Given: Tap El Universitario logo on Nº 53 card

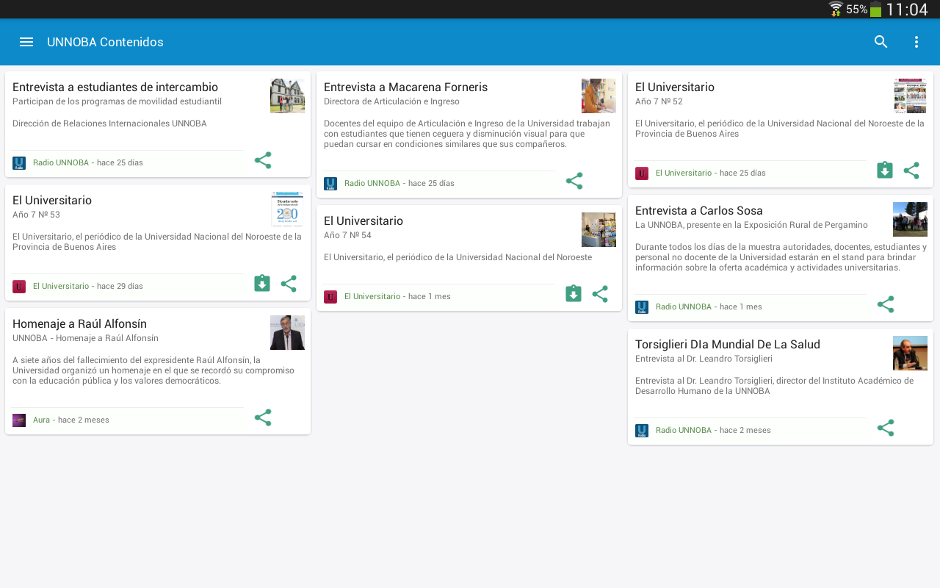Looking at the screenshot, I should point(19,287).
